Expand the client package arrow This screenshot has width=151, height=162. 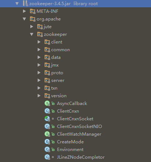click(39, 42)
